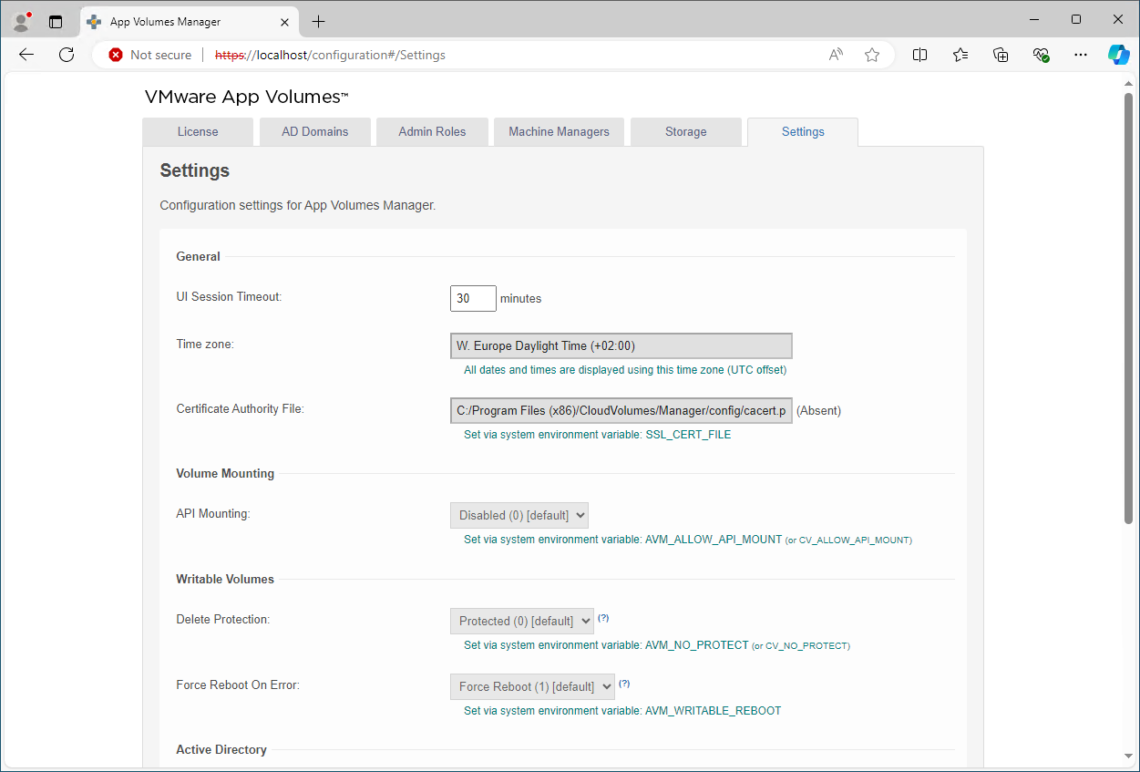The height and width of the screenshot is (772, 1140).
Task: Click the UI Session Timeout input field
Action: [x=472, y=298]
